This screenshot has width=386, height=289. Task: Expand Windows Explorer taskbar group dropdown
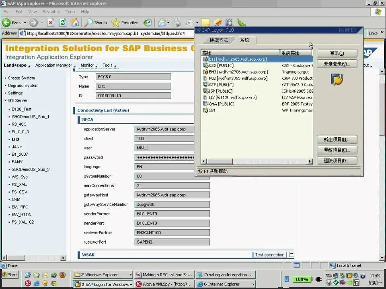[x=130, y=275]
